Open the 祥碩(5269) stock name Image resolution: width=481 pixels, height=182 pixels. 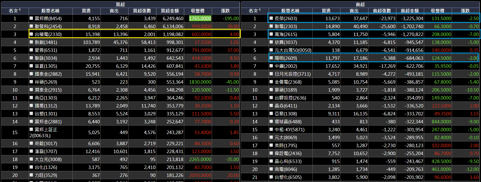[x=46, y=82]
